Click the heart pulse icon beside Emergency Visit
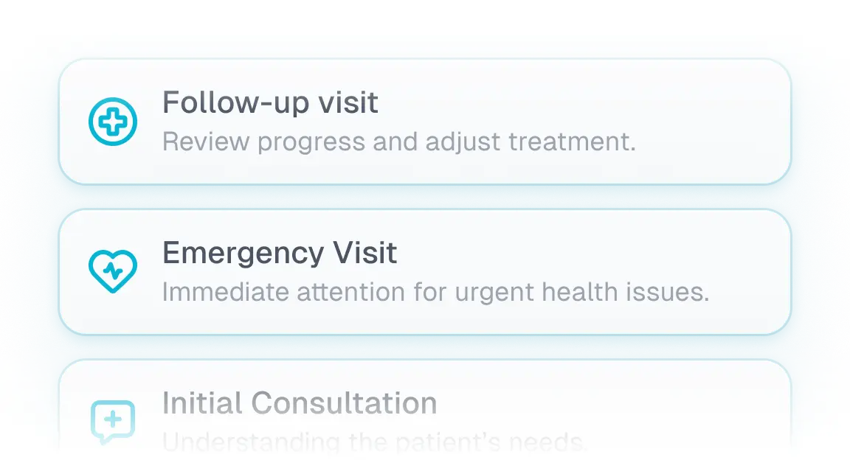Image resolution: width=850 pixels, height=460 pixels. coord(113,271)
